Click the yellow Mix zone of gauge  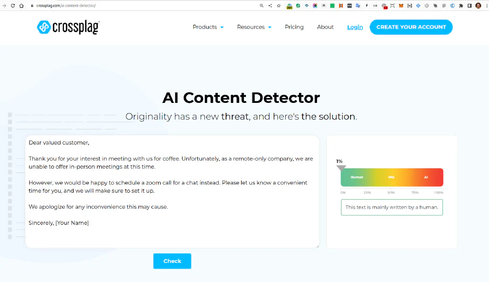(x=392, y=177)
